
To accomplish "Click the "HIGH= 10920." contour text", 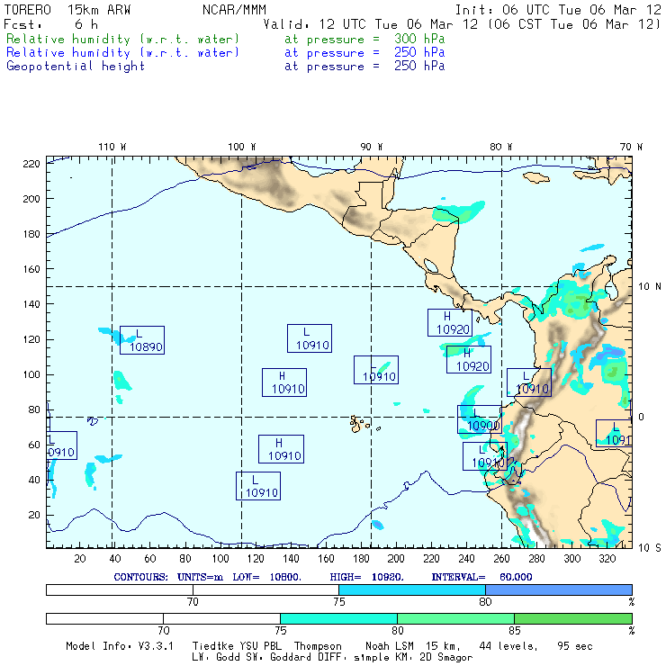I will point(366,577).
